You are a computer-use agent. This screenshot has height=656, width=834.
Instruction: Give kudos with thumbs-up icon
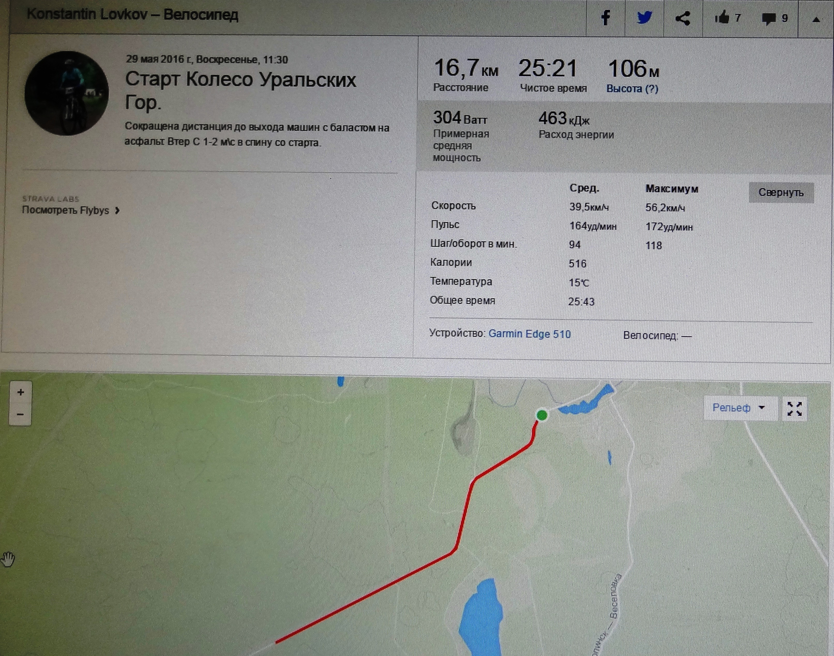(x=722, y=18)
